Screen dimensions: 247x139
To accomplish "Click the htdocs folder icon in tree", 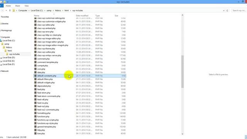I will click(4, 47).
